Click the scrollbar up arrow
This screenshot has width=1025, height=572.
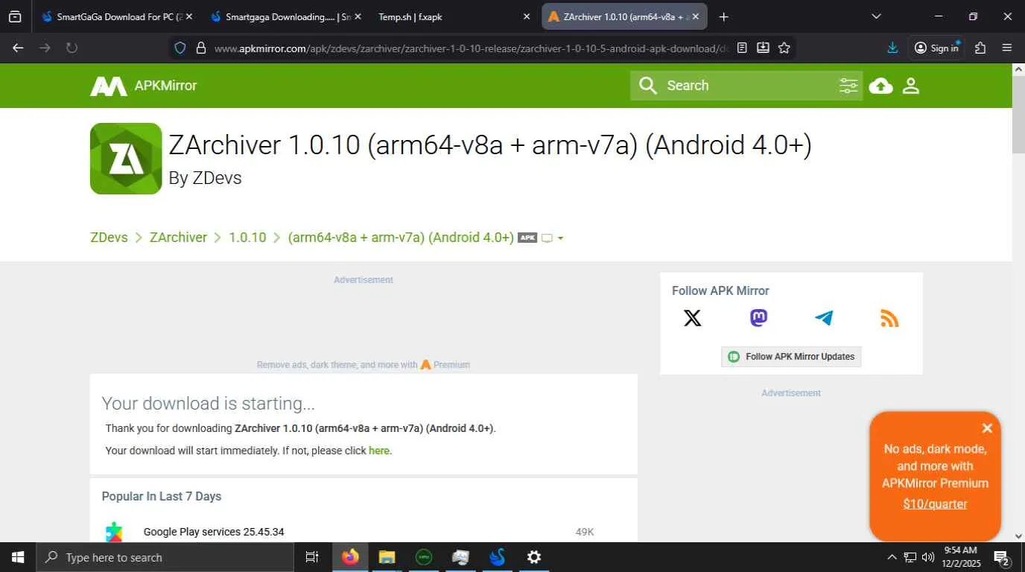tap(1018, 69)
